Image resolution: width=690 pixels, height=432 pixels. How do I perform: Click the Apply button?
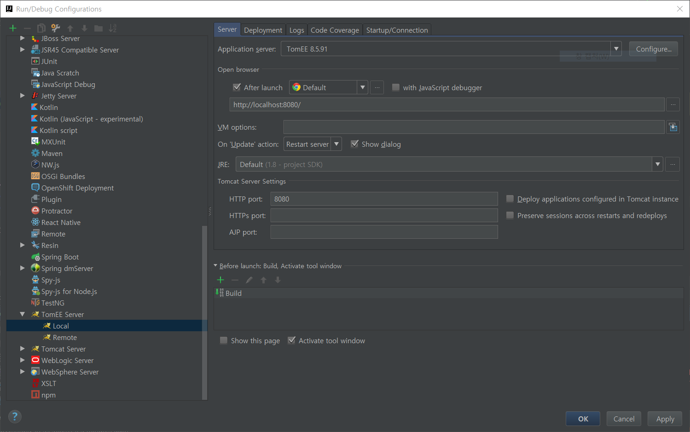tap(665, 419)
